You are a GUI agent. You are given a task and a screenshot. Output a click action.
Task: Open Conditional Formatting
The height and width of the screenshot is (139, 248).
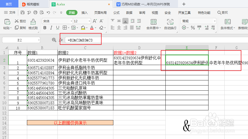pyautogui.click(x=227, y=24)
